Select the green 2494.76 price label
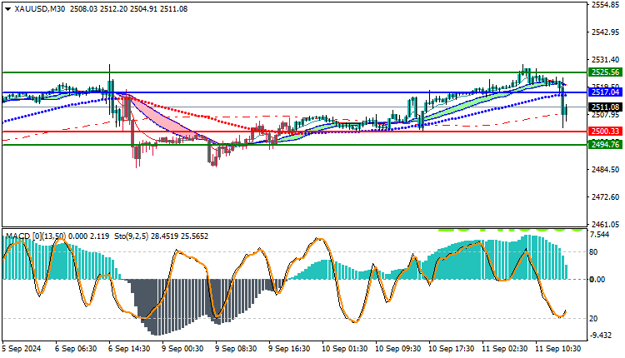 point(605,145)
